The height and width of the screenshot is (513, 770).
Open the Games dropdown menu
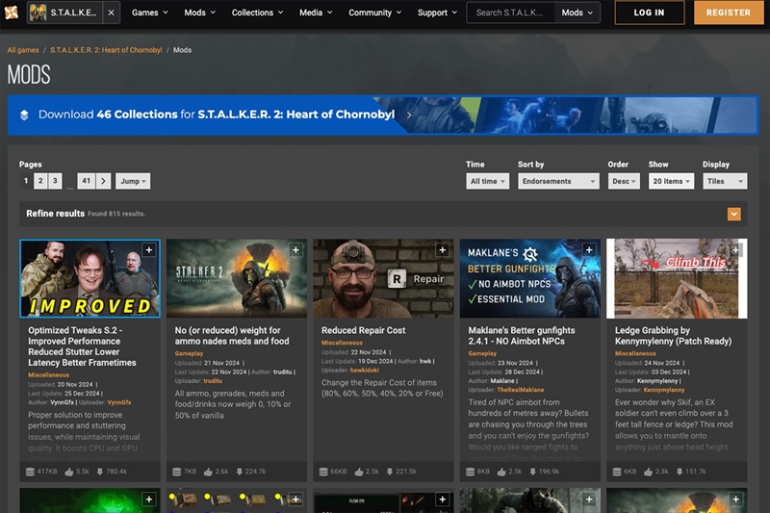pos(150,13)
